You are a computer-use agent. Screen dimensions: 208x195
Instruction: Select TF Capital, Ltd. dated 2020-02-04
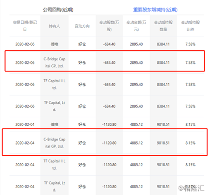click(54, 187)
